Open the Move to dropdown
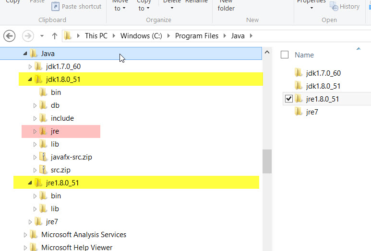 (x=120, y=6)
